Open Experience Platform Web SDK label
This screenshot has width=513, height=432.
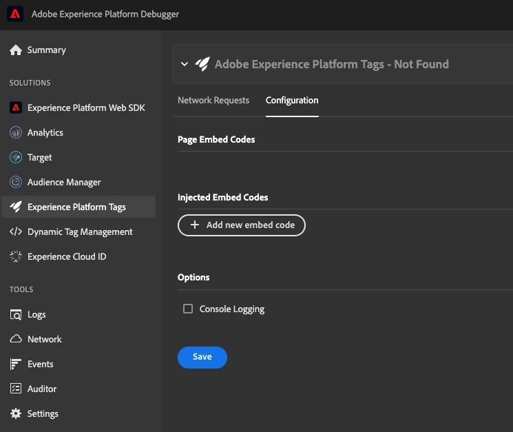(x=86, y=107)
